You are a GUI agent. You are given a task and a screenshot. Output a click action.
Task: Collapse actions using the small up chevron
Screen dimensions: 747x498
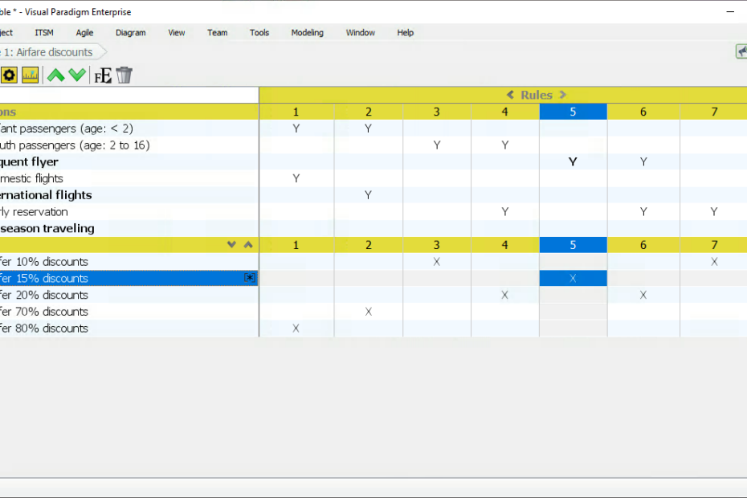point(247,244)
